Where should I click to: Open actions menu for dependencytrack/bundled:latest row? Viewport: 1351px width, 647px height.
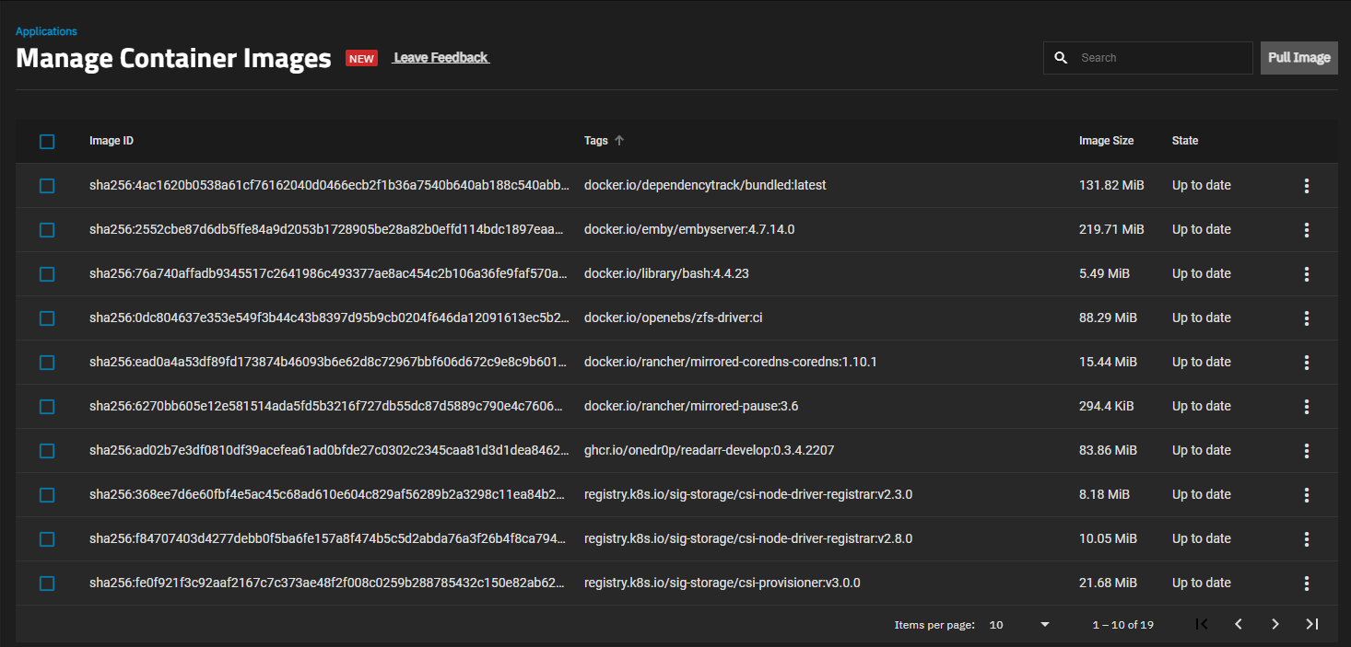click(x=1306, y=186)
